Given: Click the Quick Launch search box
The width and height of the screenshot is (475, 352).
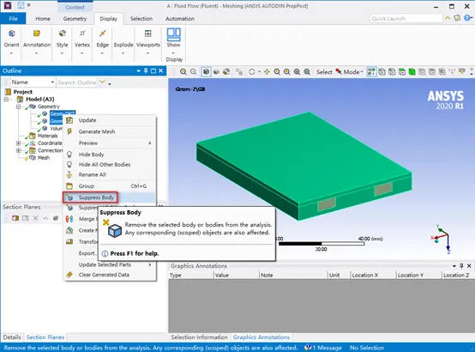Looking at the screenshot, I should [x=406, y=19].
